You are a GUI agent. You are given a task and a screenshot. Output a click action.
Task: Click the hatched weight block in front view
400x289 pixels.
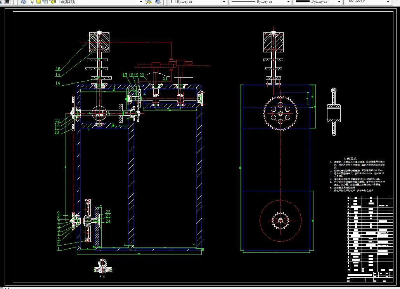[x=99, y=42]
